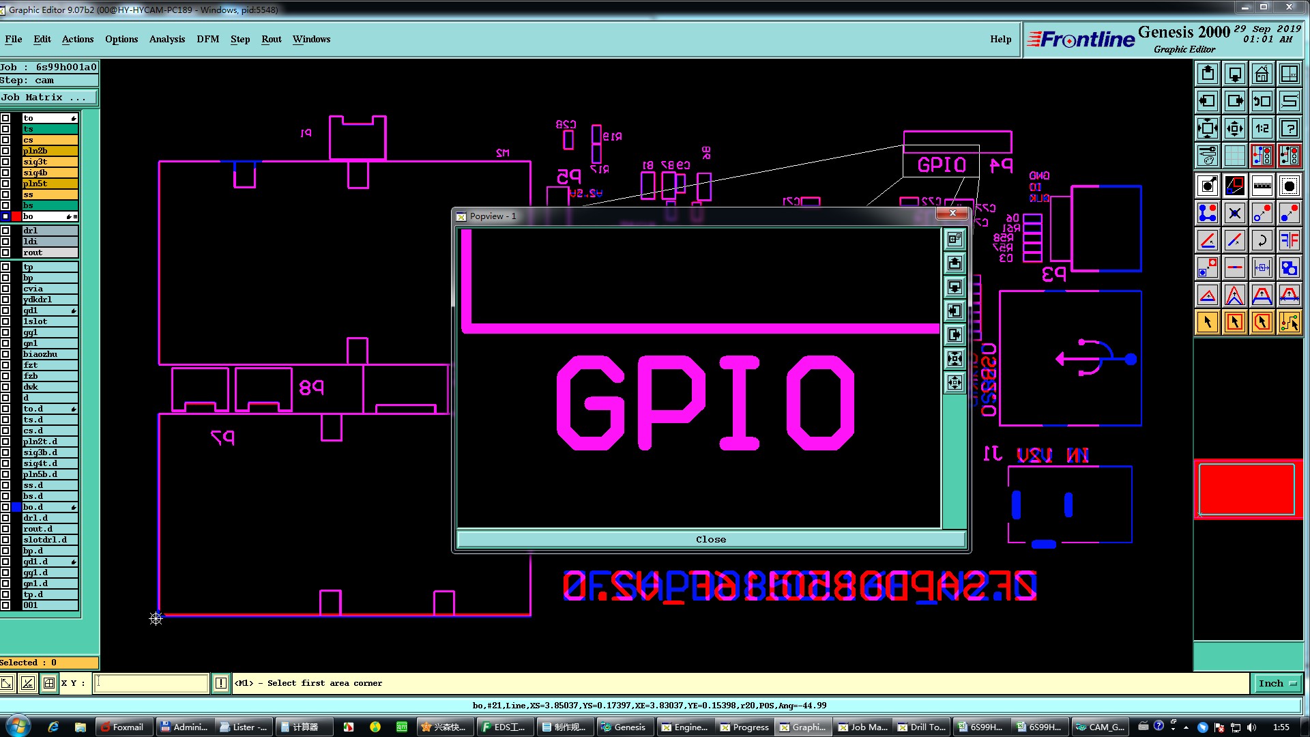Click the question mark help-box icon

pyautogui.click(x=1289, y=128)
